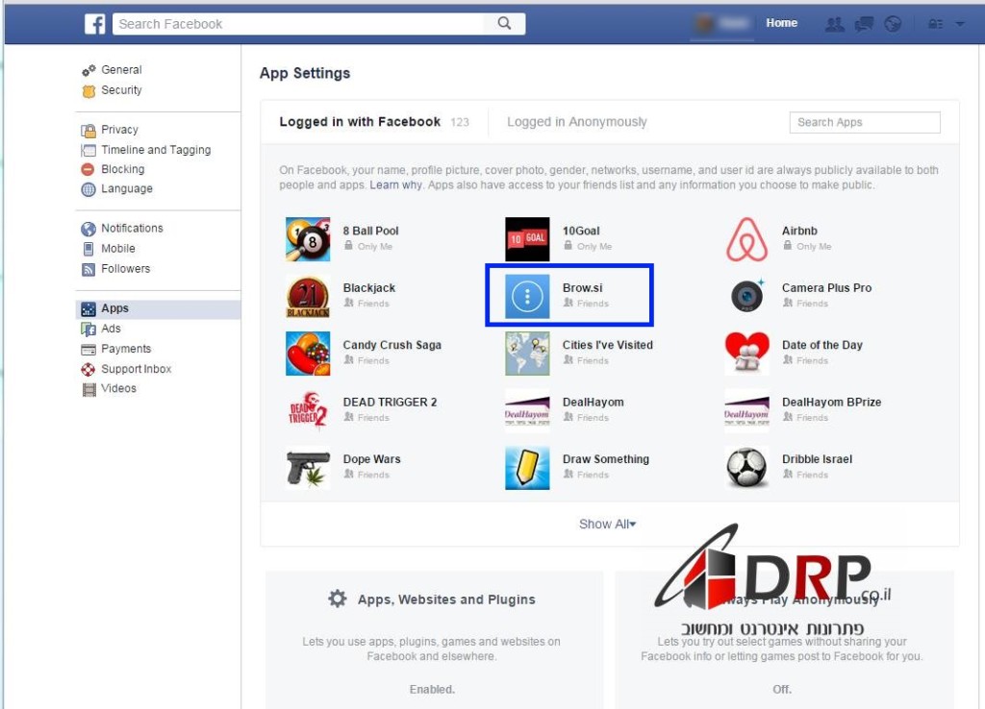Open the notifications globe icon
This screenshot has width=985, height=709.
click(x=893, y=25)
